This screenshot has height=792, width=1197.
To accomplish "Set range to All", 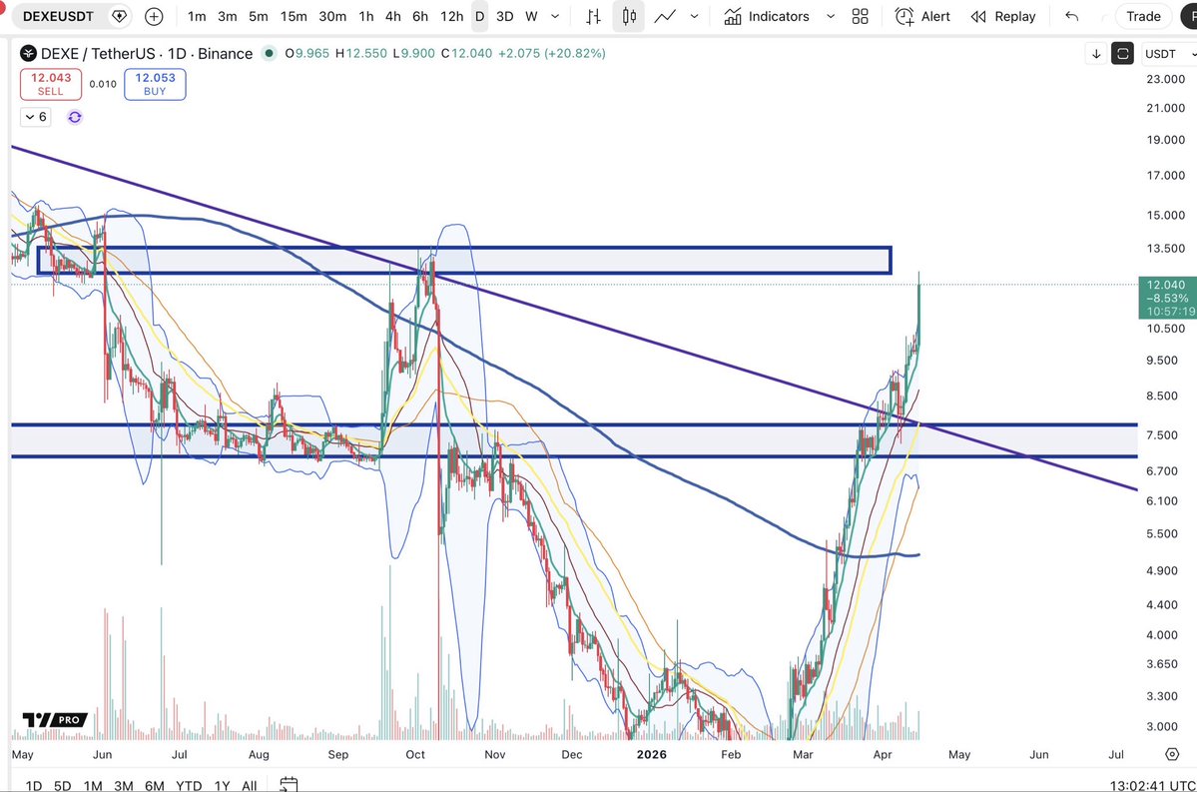I will click(249, 785).
